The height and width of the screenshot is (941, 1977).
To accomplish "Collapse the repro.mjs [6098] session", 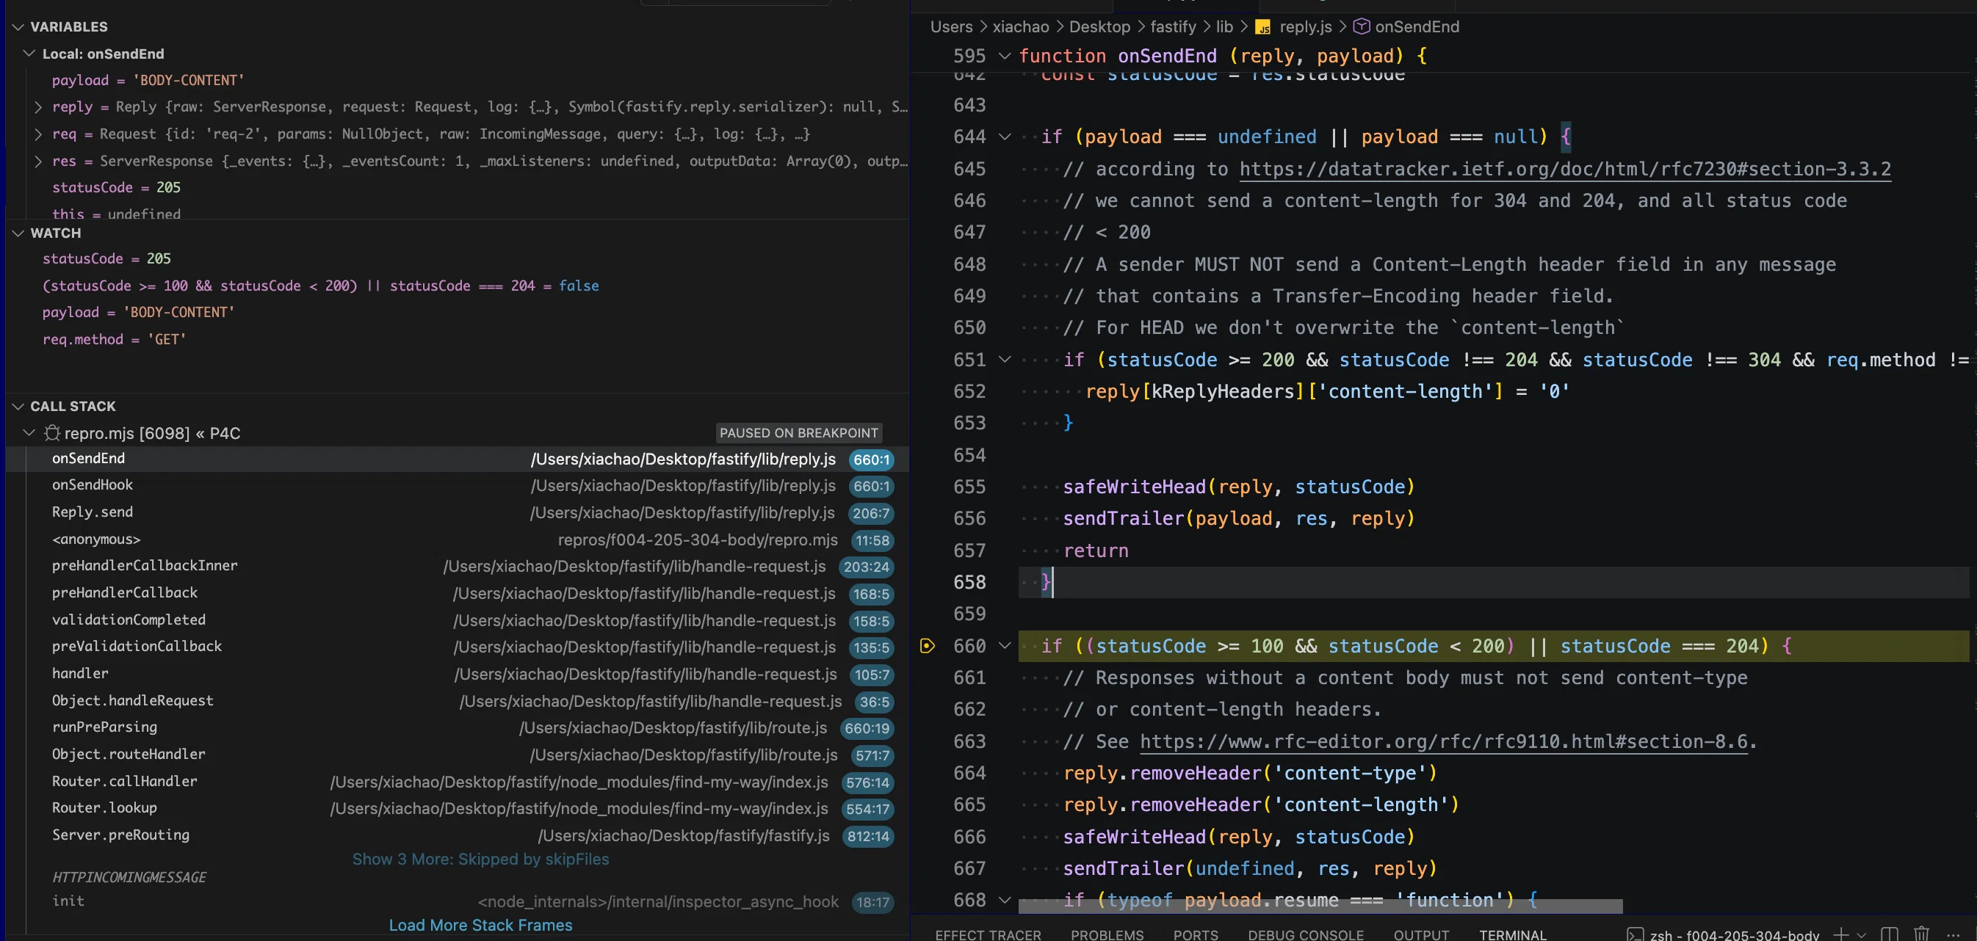I will pos(29,433).
